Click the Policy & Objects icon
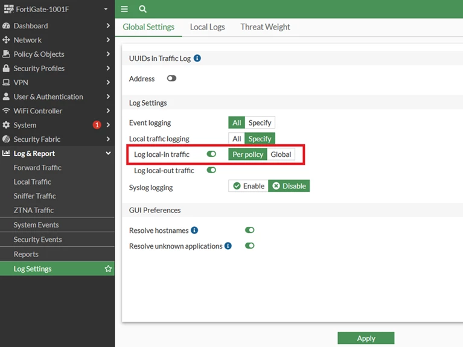Screen dimensions: 463x347 point(6,54)
